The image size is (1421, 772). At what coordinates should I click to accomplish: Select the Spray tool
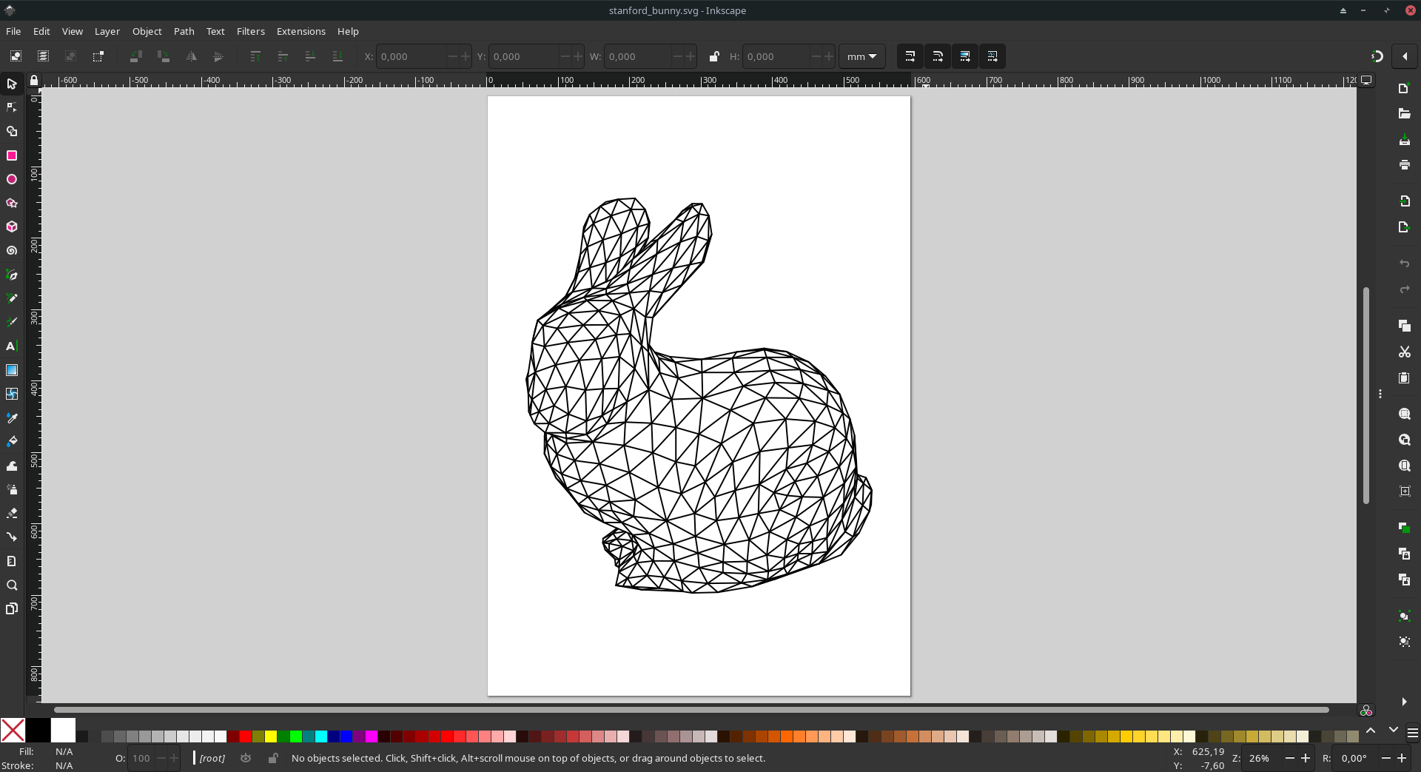pyautogui.click(x=12, y=489)
